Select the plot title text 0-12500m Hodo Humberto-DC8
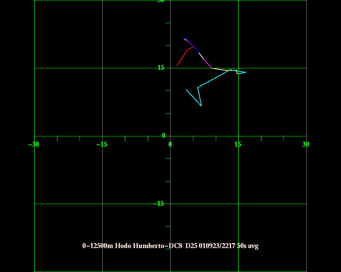The image size is (341, 272). tap(132, 246)
